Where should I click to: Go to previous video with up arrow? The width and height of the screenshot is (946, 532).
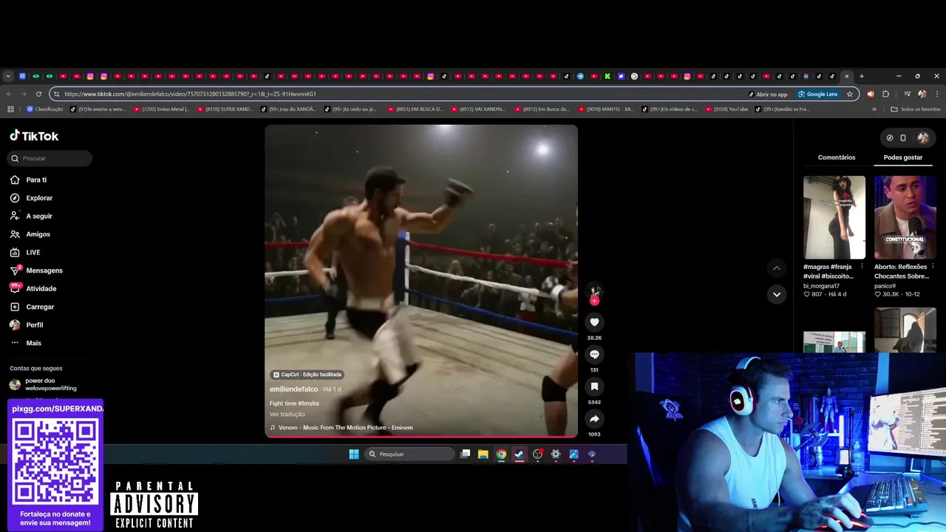pyautogui.click(x=776, y=267)
